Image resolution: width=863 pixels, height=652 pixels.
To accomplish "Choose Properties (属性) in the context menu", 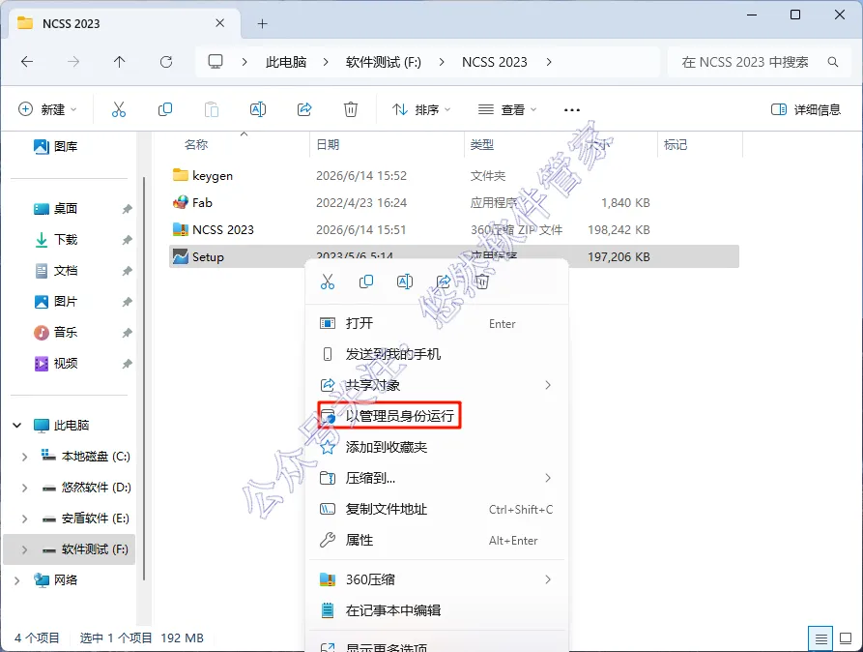I will pyautogui.click(x=437, y=540).
